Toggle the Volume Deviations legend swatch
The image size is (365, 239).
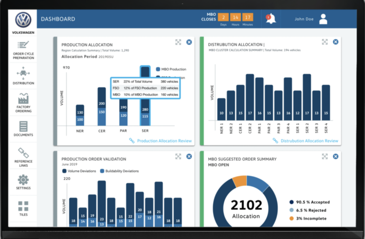(x=64, y=171)
